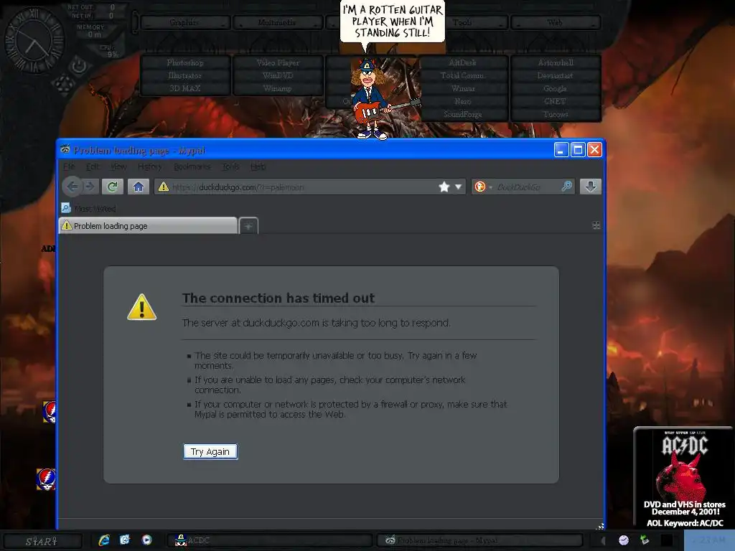Image resolution: width=735 pixels, height=551 pixels.
Task: Open Video Player from Multimedia list
Action: pyautogui.click(x=278, y=62)
